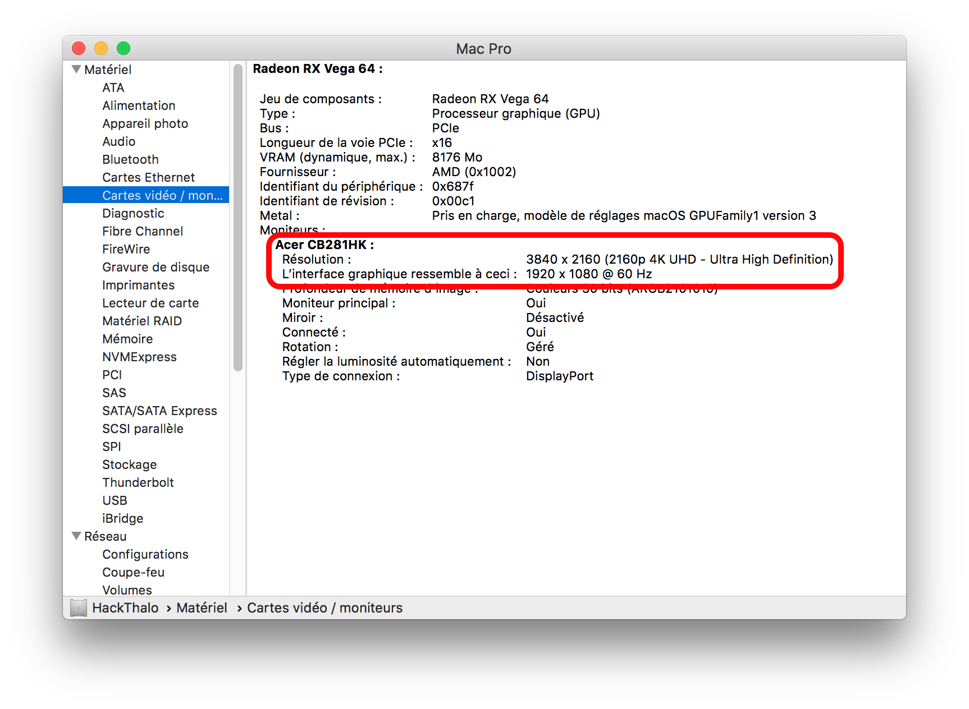The height and width of the screenshot is (709, 969).
Task: Open NVMExpress category
Action: 139,357
